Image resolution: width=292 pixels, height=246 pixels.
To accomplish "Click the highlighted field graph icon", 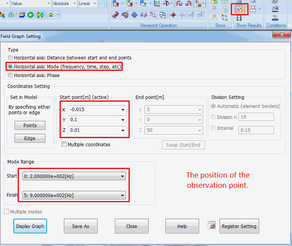I will coord(239,9).
